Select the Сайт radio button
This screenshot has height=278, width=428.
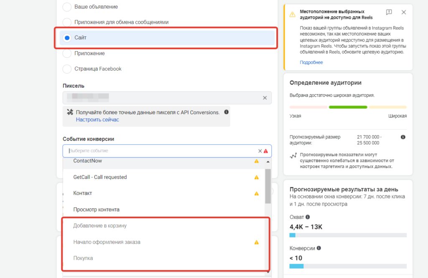[67, 37]
